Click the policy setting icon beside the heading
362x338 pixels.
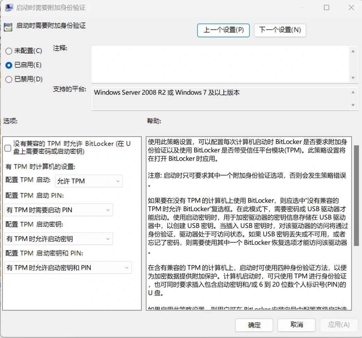click(x=8, y=27)
